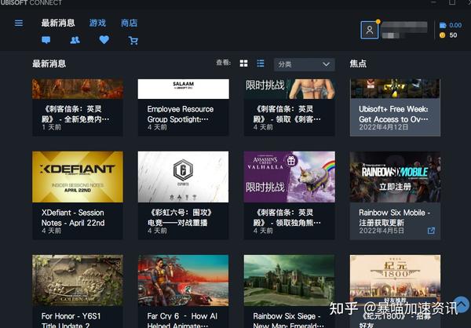Screen dimensions: 471x328
Task: Switch to list view
Action: click(261, 64)
